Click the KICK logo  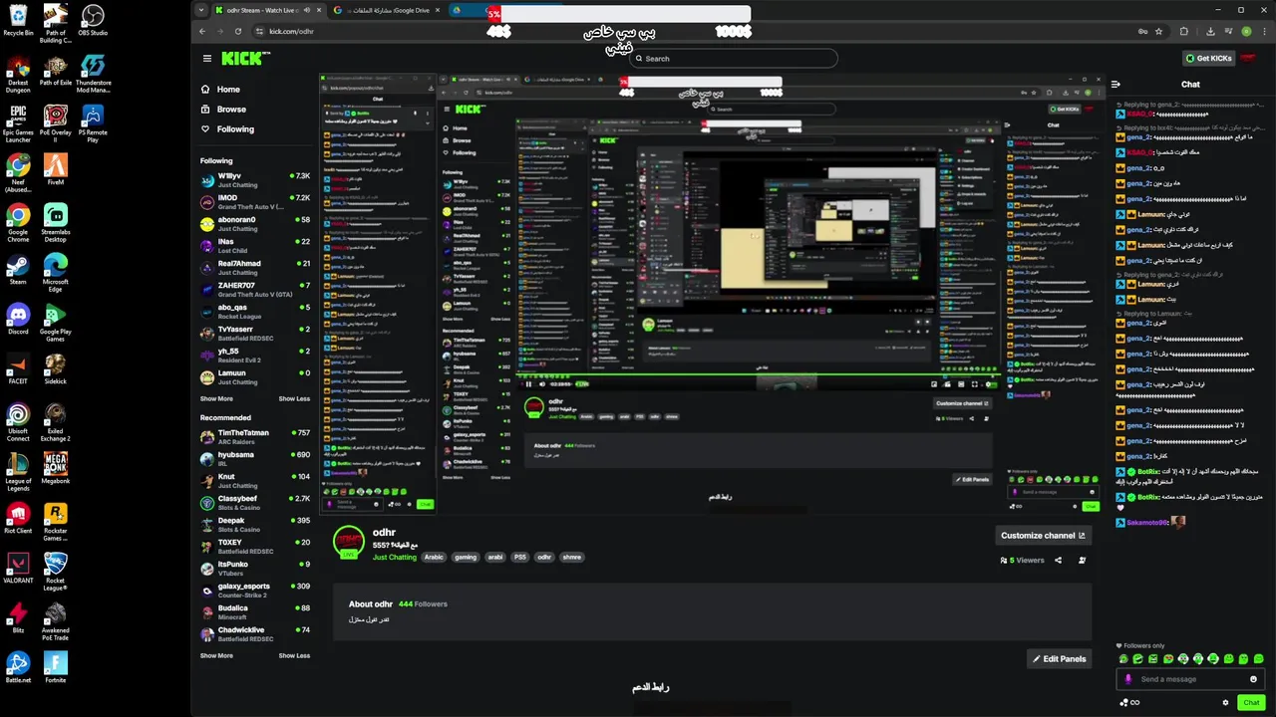click(245, 59)
